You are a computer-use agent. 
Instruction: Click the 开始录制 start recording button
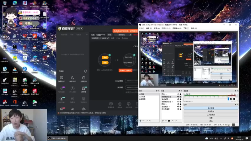[x=211, y=111]
